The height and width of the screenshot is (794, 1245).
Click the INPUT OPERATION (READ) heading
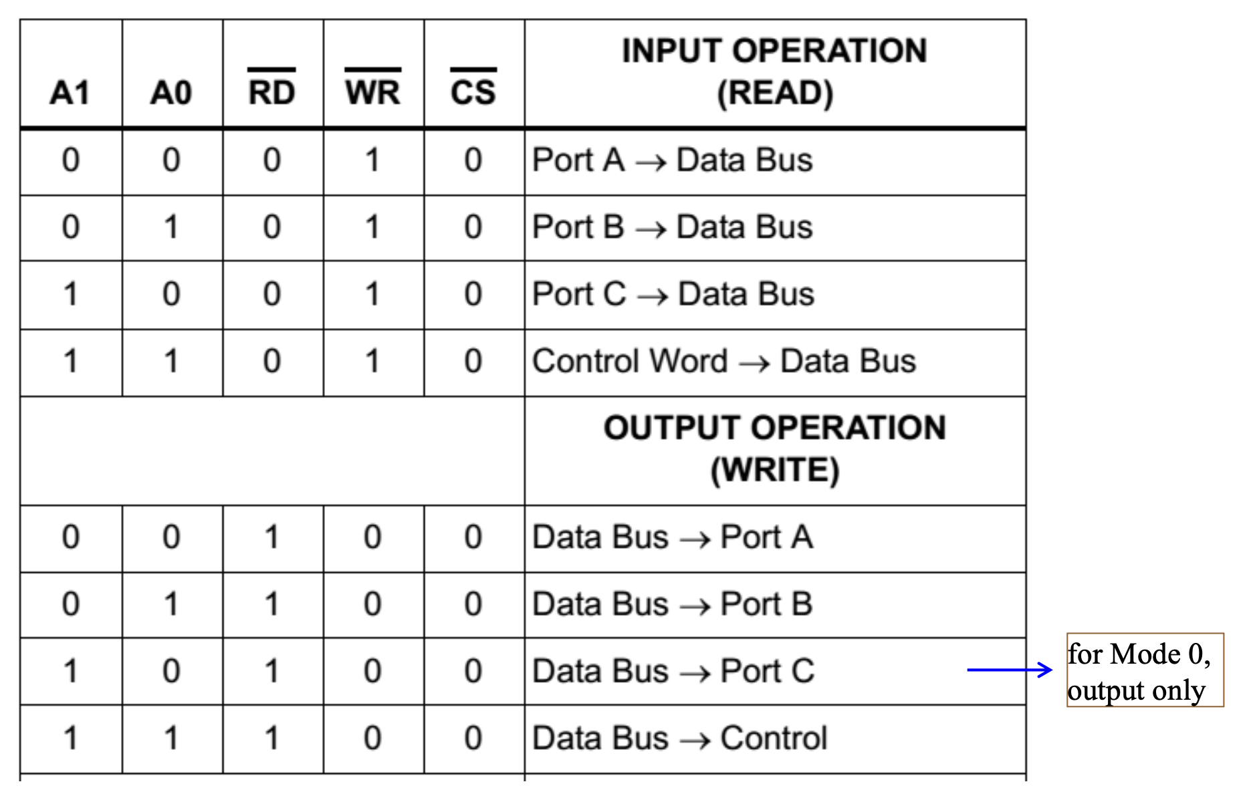[x=774, y=72]
